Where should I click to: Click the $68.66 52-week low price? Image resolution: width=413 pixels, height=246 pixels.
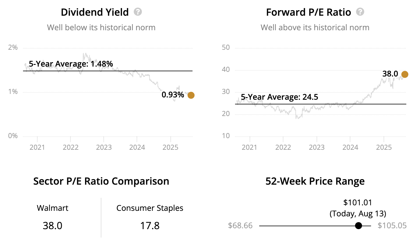click(240, 226)
